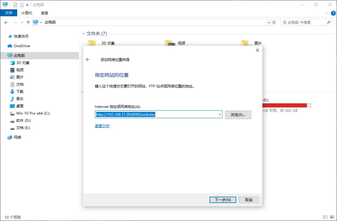
Task: Go back in the 添加网络位置向导 wizard
Action: (x=88, y=60)
